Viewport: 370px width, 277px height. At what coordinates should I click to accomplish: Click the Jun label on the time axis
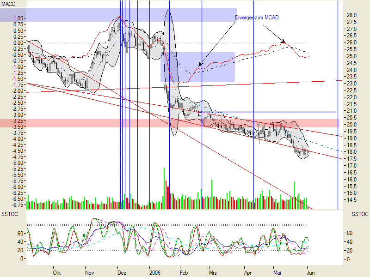point(311,273)
